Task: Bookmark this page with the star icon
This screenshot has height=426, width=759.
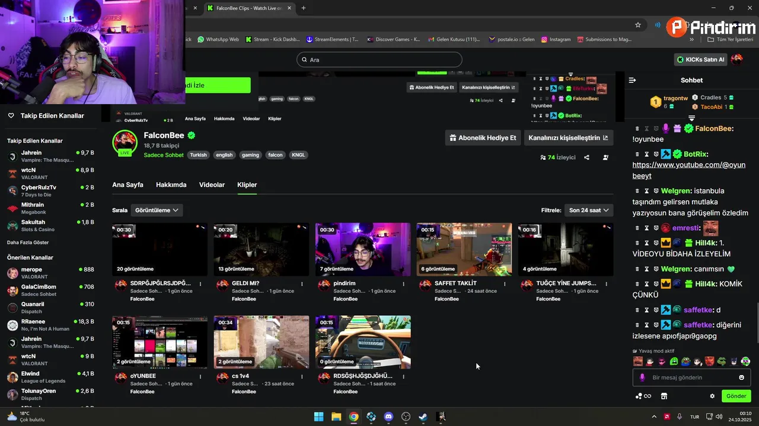Action: click(638, 25)
